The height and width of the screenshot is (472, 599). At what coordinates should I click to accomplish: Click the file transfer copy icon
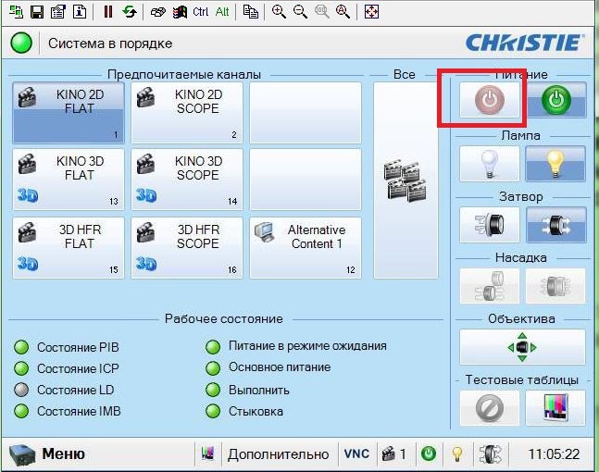[251, 12]
